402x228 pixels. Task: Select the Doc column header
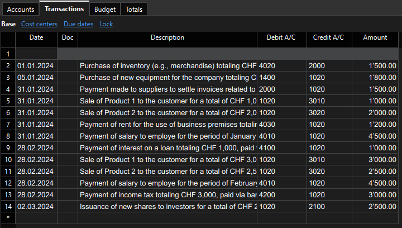[68, 37]
